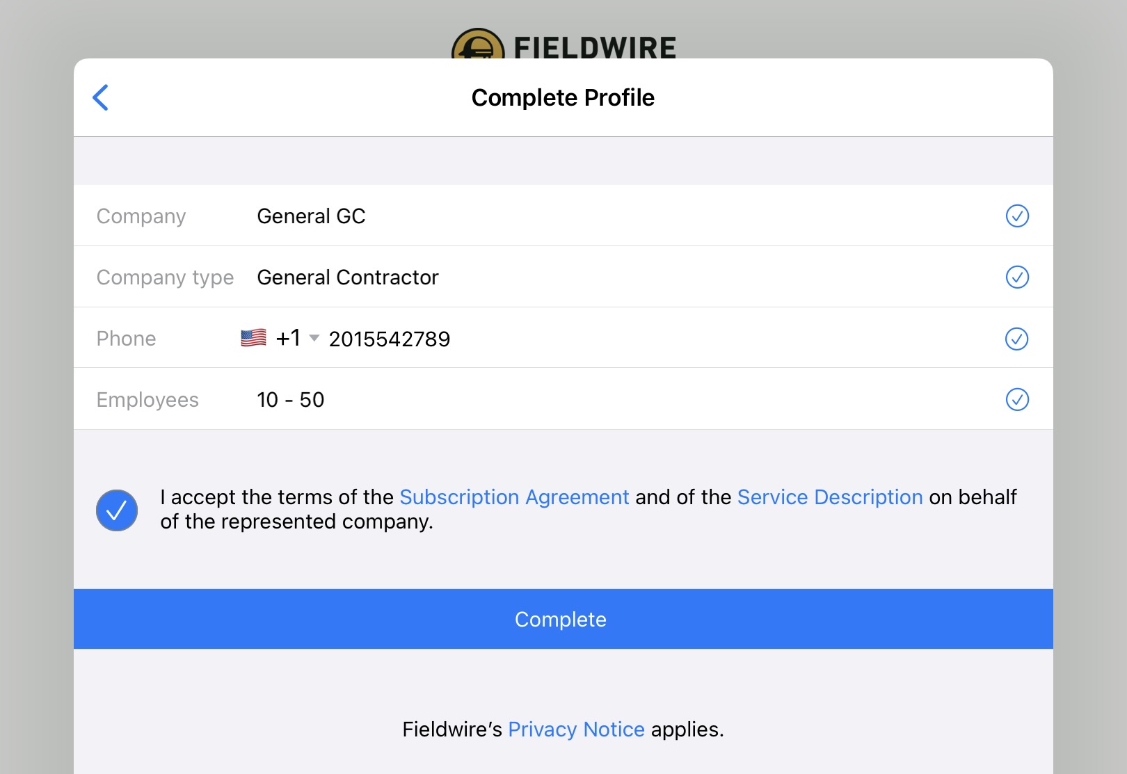Click the phone number 2015542789 to edit it

(388, 339)
